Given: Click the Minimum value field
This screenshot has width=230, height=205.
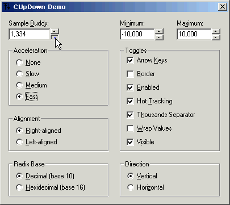Looking at the screenshot, I should point(137,34).
